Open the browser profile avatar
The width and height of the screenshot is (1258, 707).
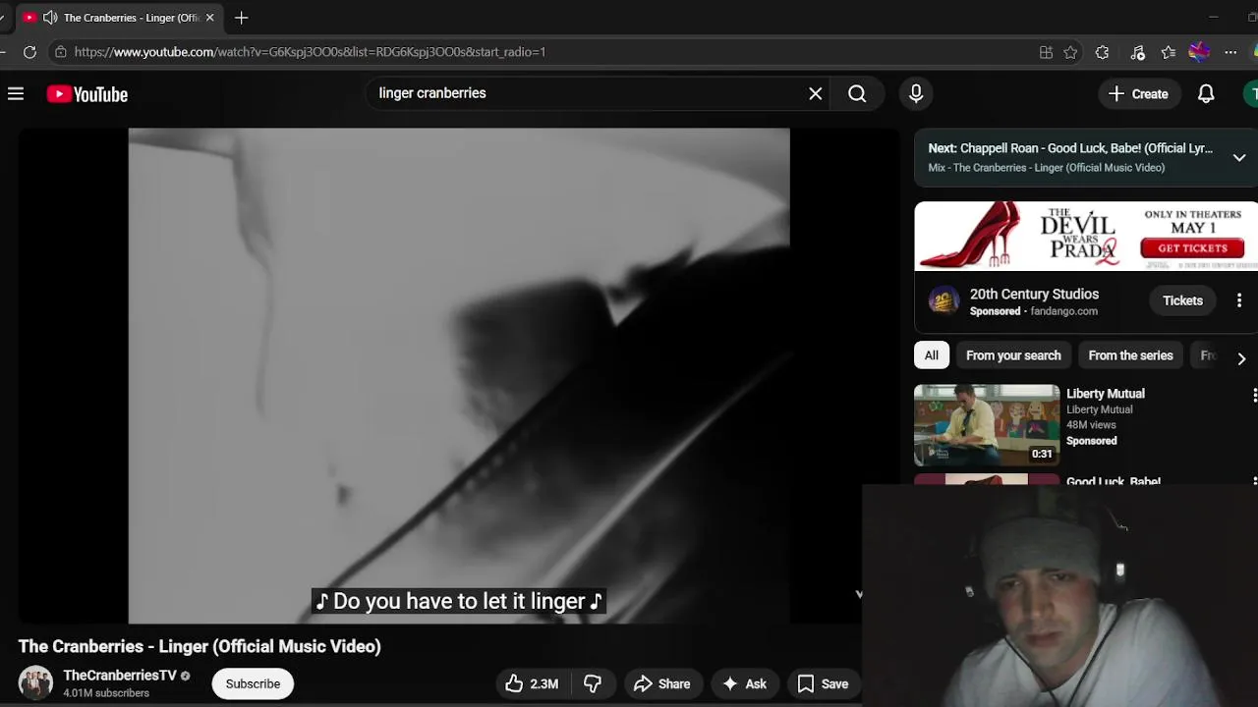tap(1199, 52)
